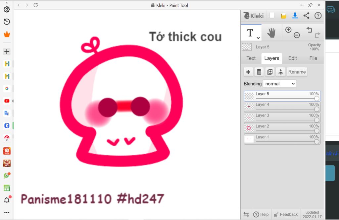Delete the layer using trash icon
Viewport: 339px width, 220px height.
tap(259, 72)
